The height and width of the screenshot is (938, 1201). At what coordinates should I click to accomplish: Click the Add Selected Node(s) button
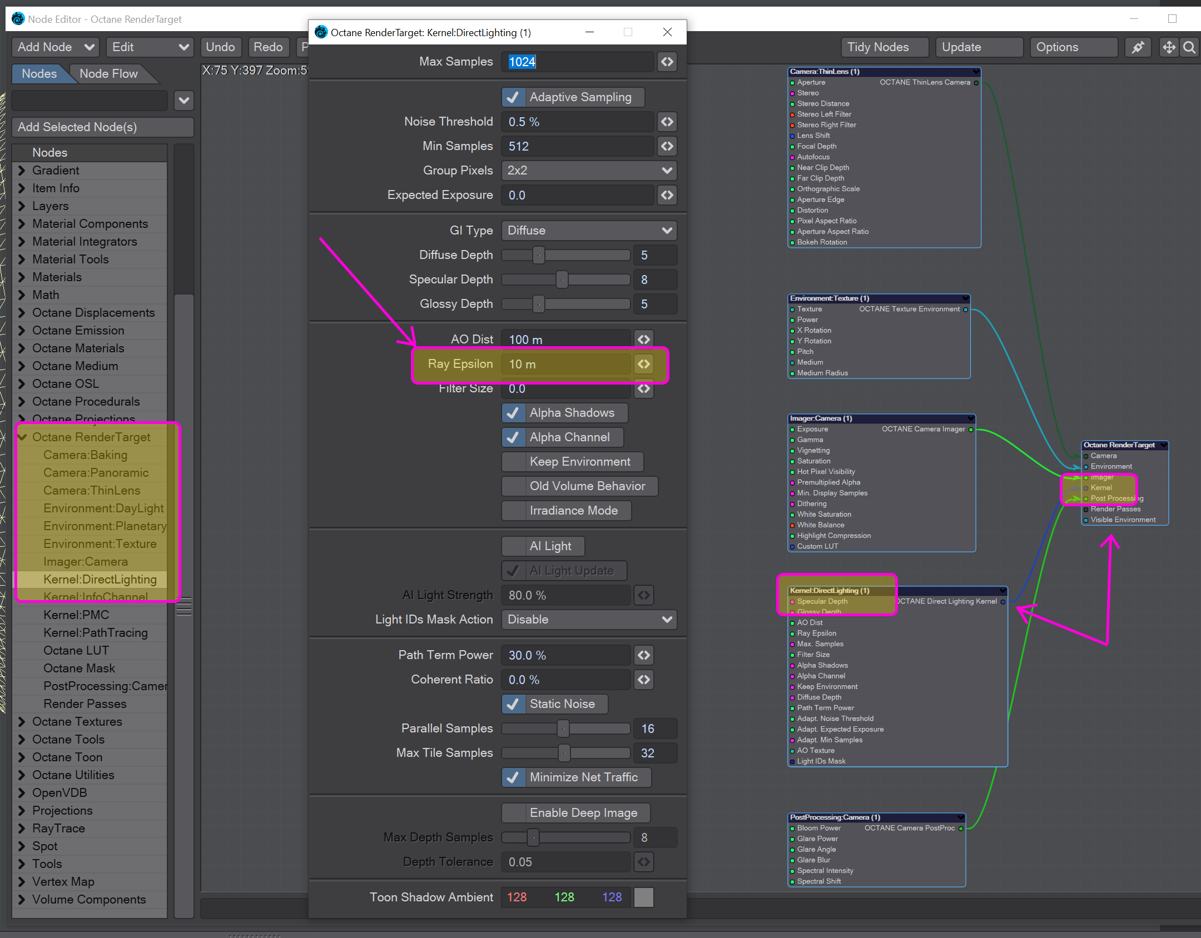point(103,127)
